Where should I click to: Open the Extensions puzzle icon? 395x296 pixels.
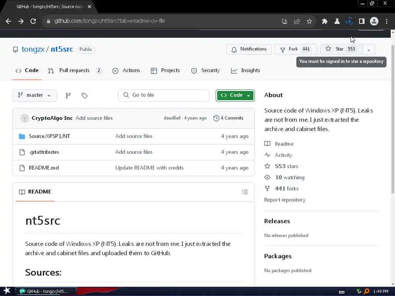point(325,22)
